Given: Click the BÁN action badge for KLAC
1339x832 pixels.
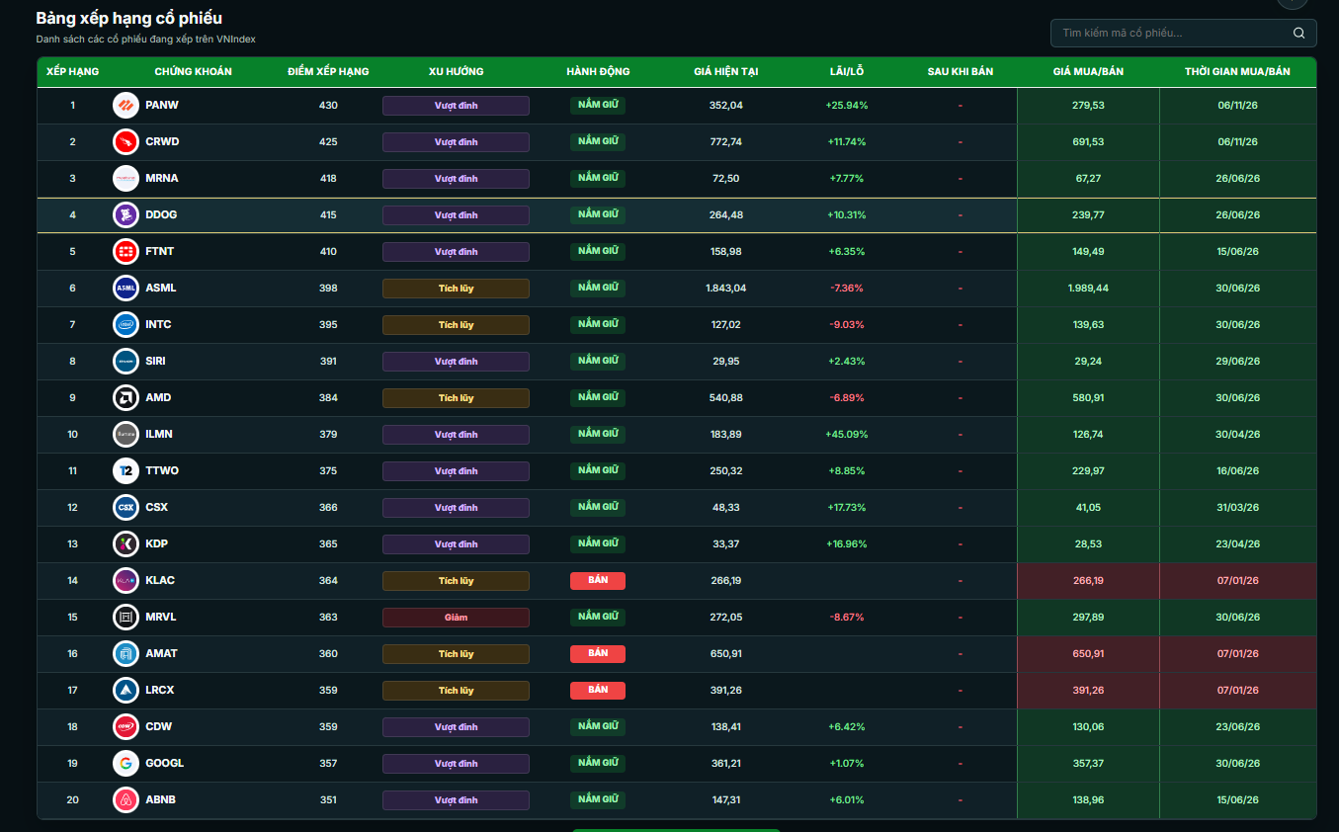Looking at the screenshot, I should tap(598, 580).
